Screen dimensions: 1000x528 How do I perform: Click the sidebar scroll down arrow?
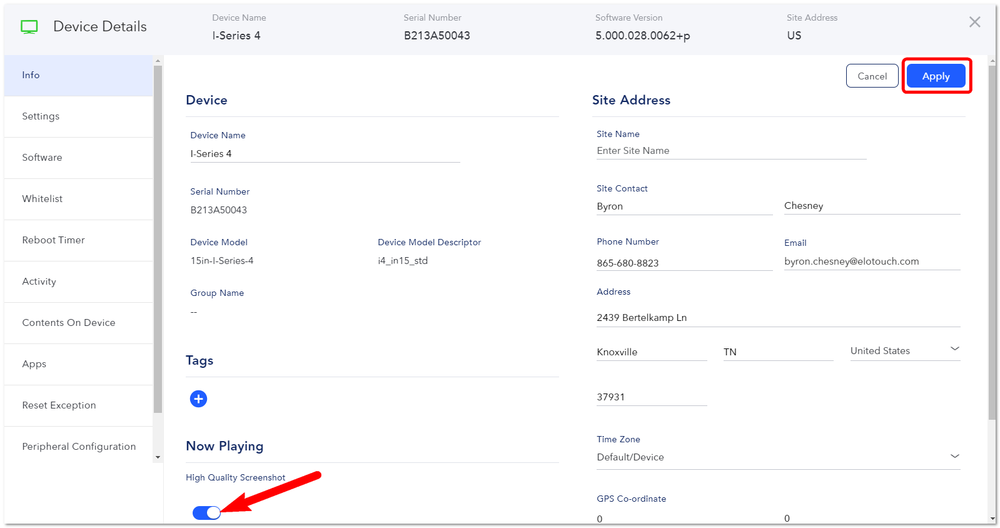pyautogui.click(x=158, y=457)
